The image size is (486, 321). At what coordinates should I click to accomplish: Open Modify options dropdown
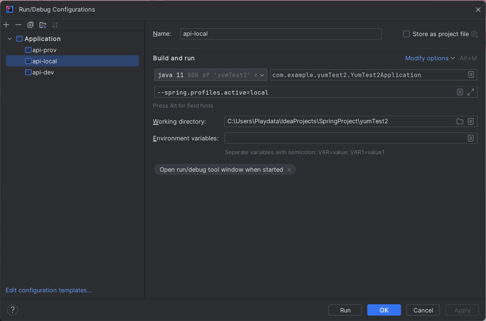(x=430, y=58)
